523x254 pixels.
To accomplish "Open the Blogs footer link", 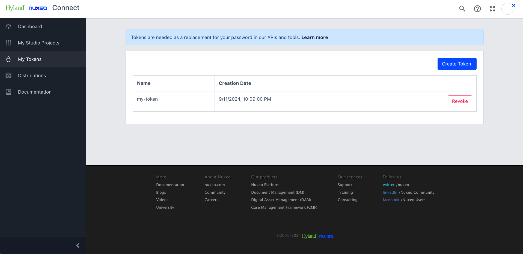I will (161, 192).
